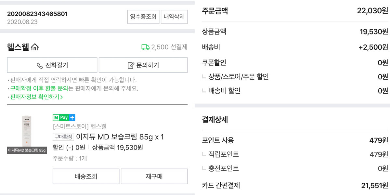Open the 헬스웰 store home icon
The height and width of the screenshot is (195, 390).
click(x=35, y=47)
